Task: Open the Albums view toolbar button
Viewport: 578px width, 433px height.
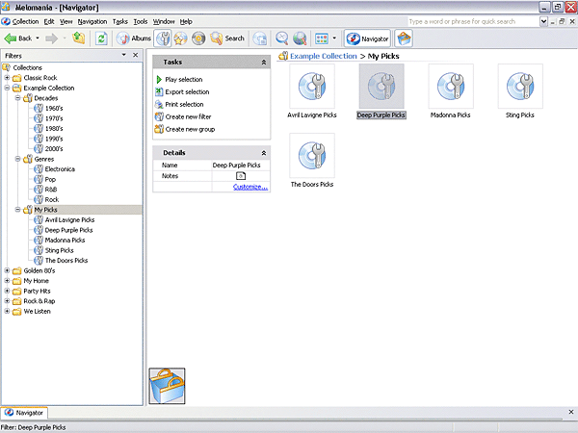Action: 133,38
